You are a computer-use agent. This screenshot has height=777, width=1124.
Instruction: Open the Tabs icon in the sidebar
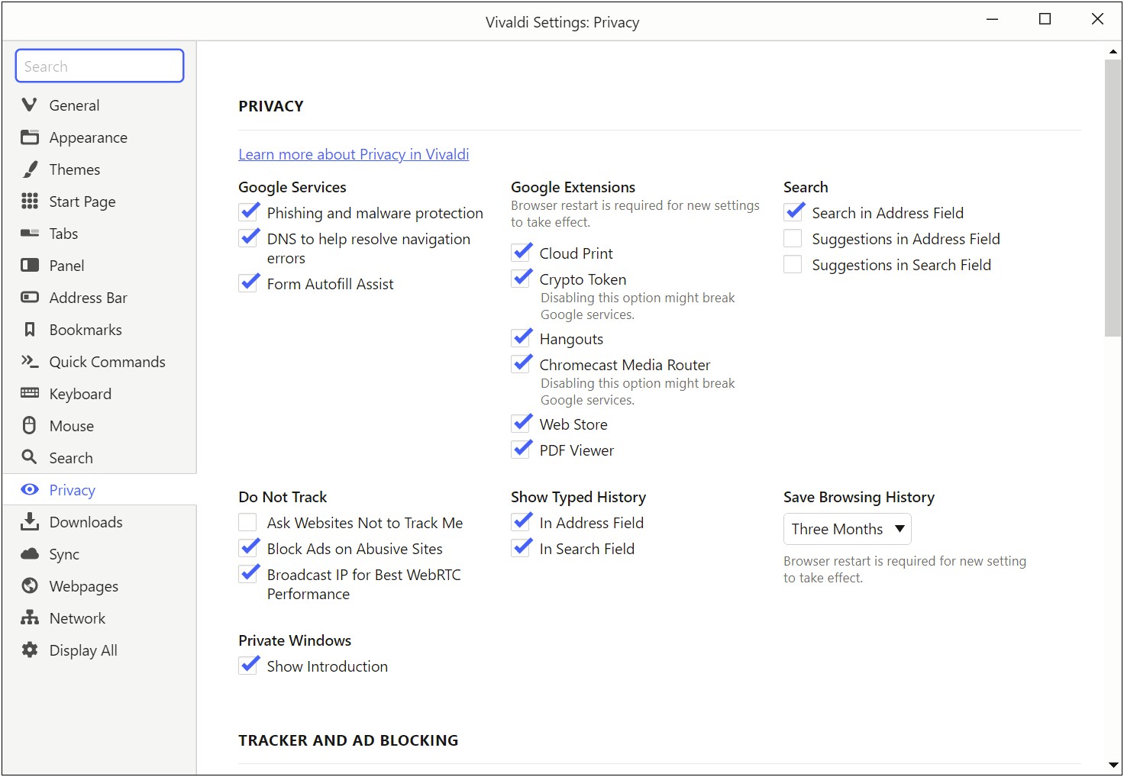click(x=29, y=233)
